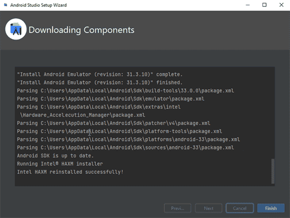The height and width of the screenshot is (218, 290).
Task: Click the disabled Next button
Action: pos(209,208)
